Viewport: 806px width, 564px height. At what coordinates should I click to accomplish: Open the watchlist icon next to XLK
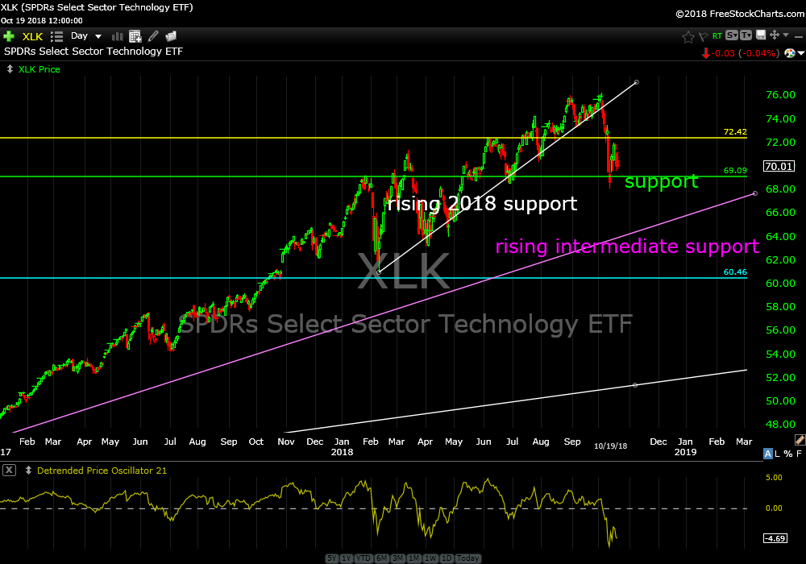(x=56, y=36)
